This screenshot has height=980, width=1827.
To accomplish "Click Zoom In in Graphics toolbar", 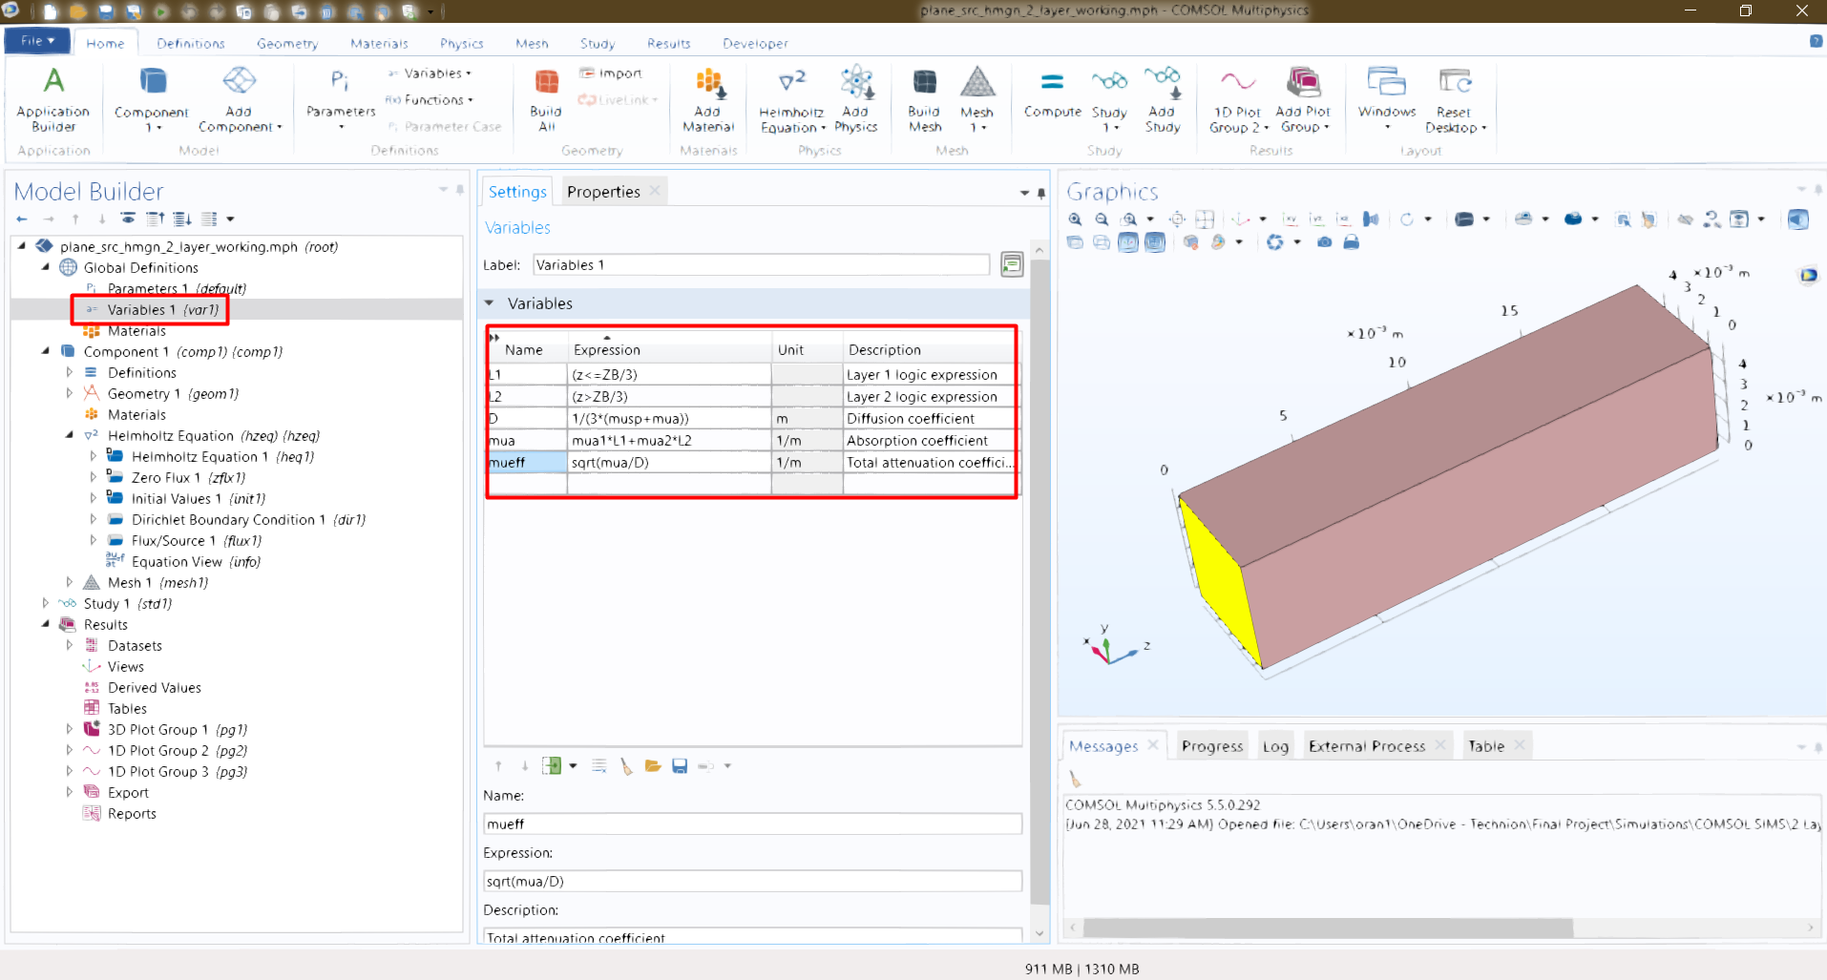I will 1076,219.
